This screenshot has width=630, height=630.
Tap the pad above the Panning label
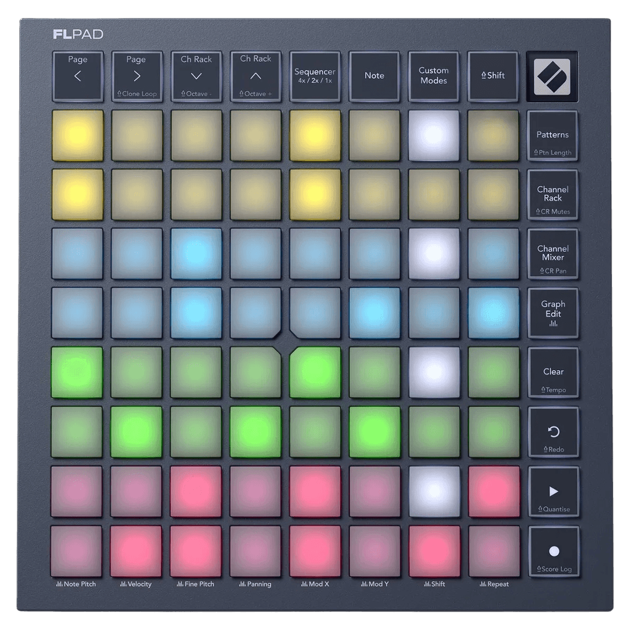pos(255,551)
